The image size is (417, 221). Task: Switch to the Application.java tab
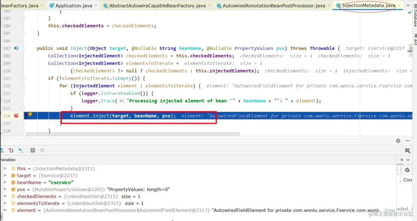74,5
